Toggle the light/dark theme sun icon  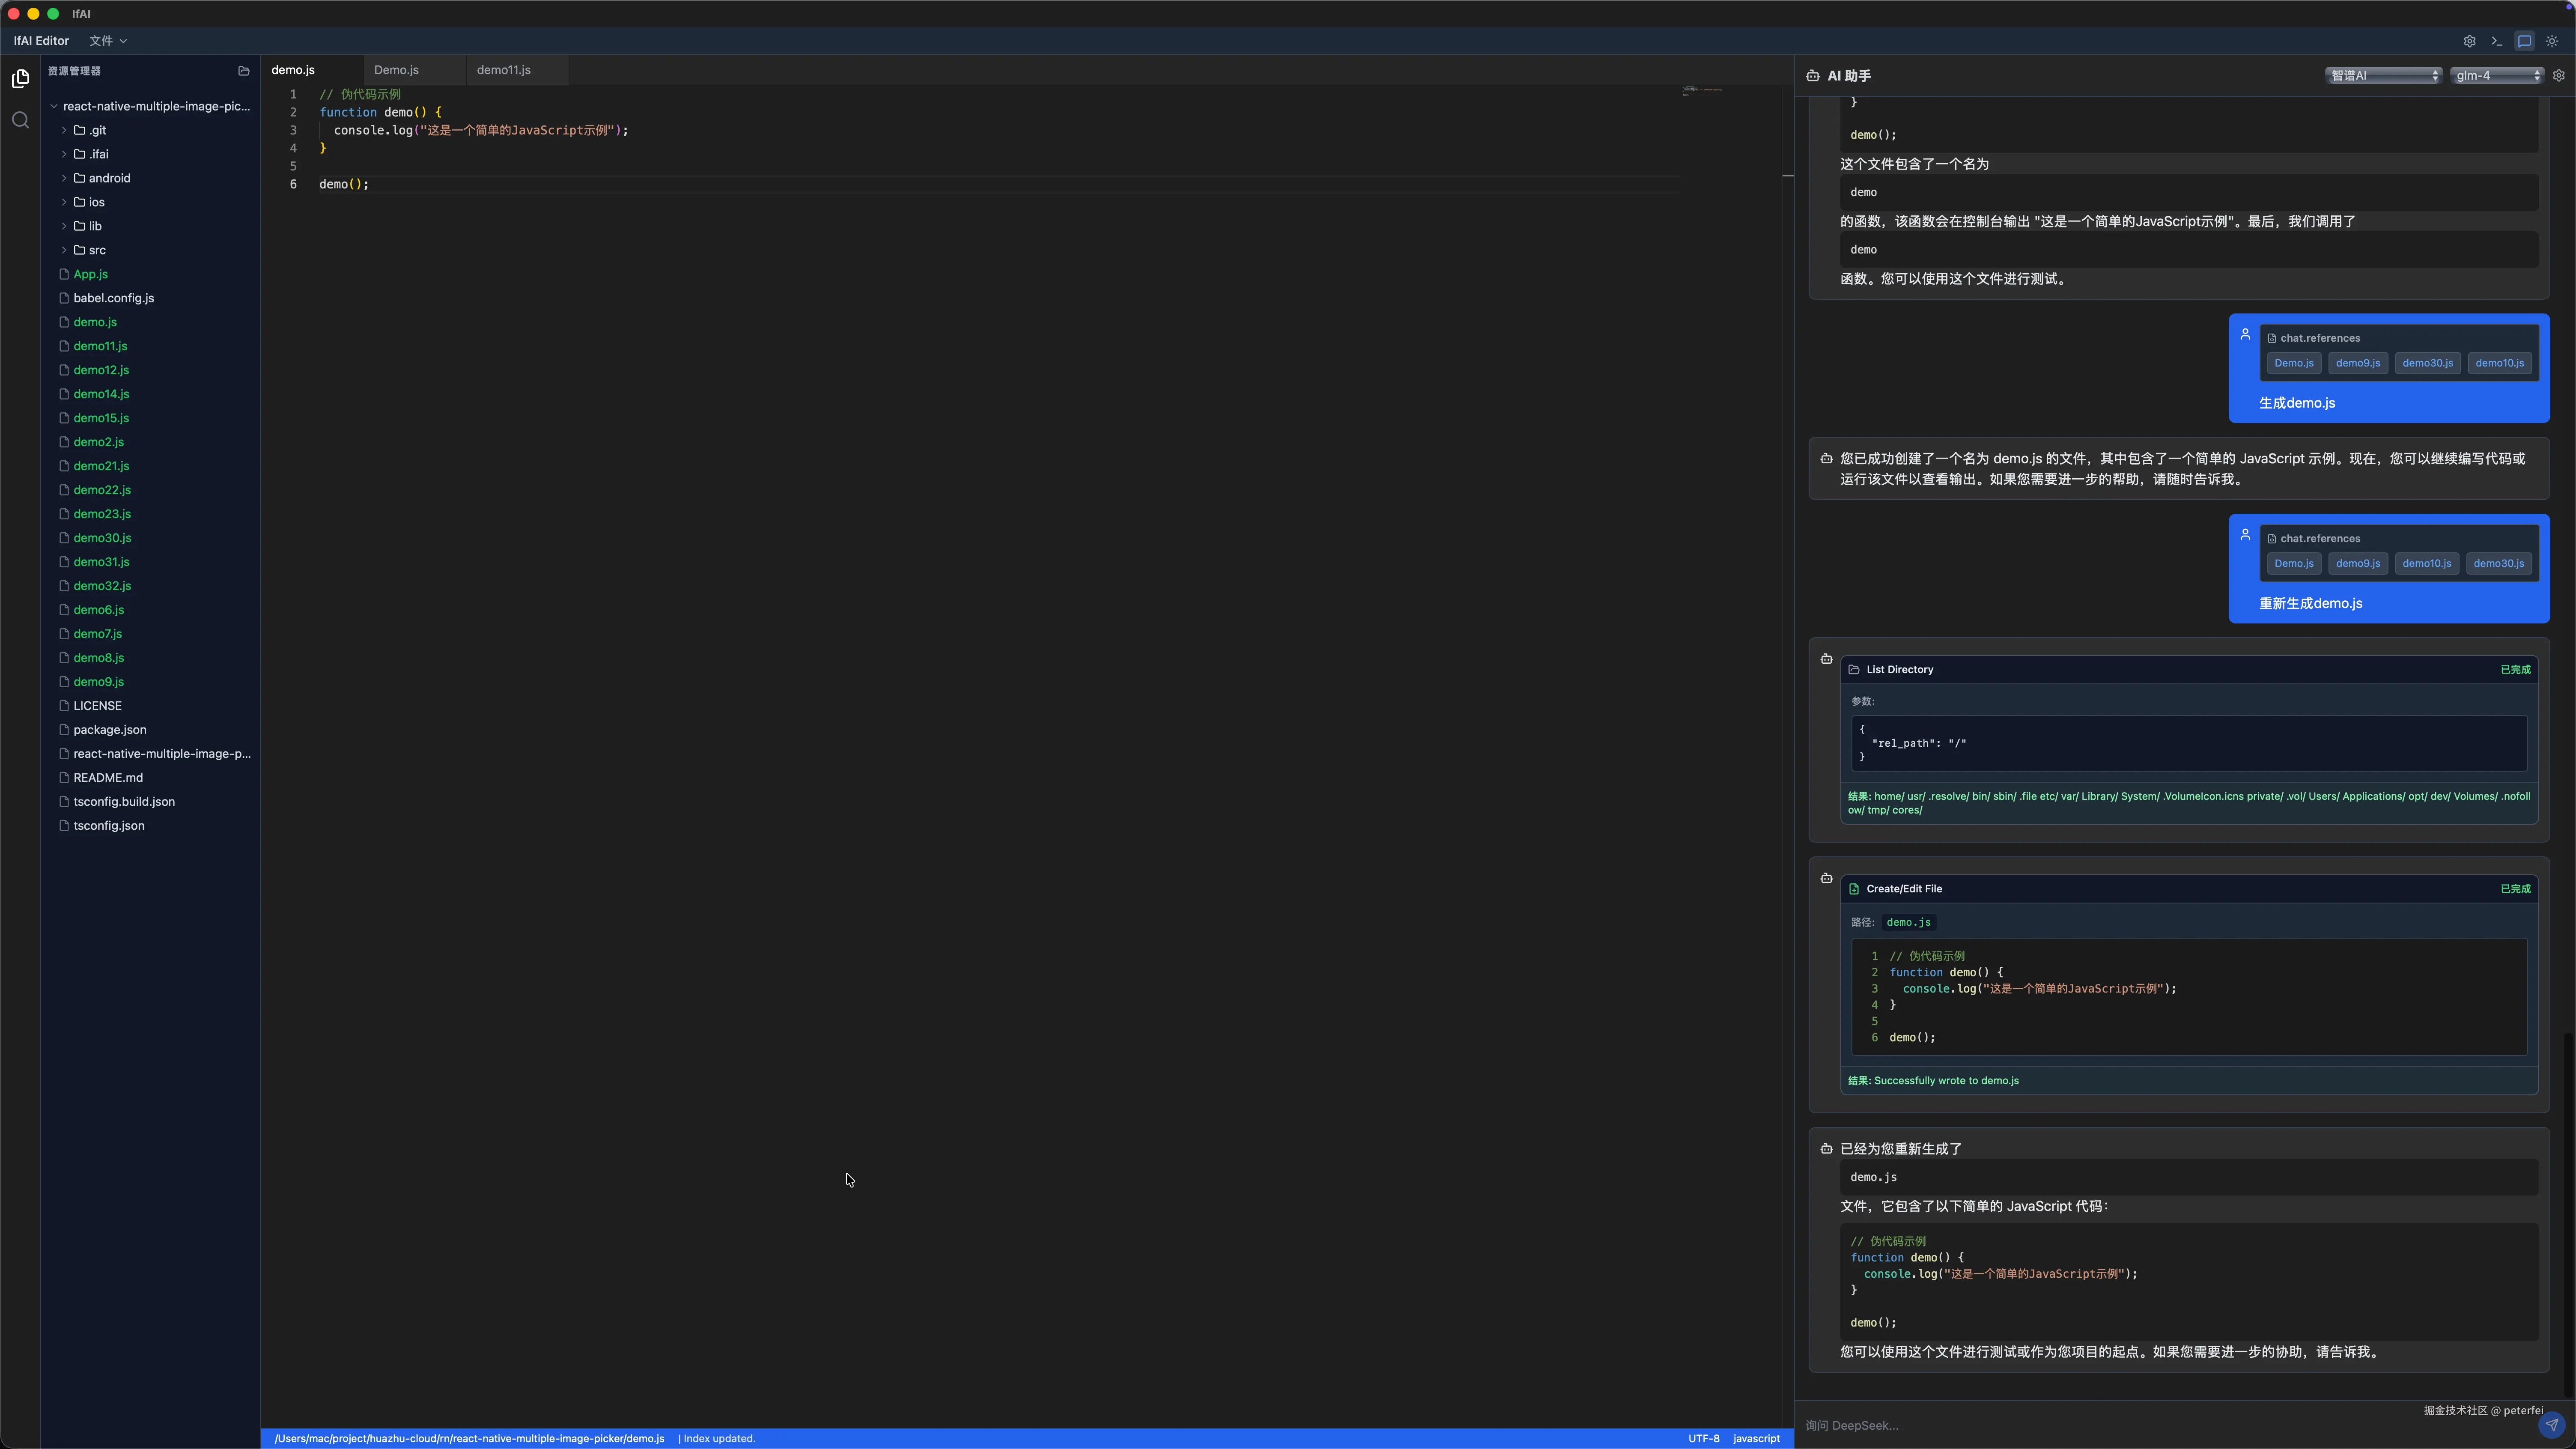click(x=2552, y=41)
